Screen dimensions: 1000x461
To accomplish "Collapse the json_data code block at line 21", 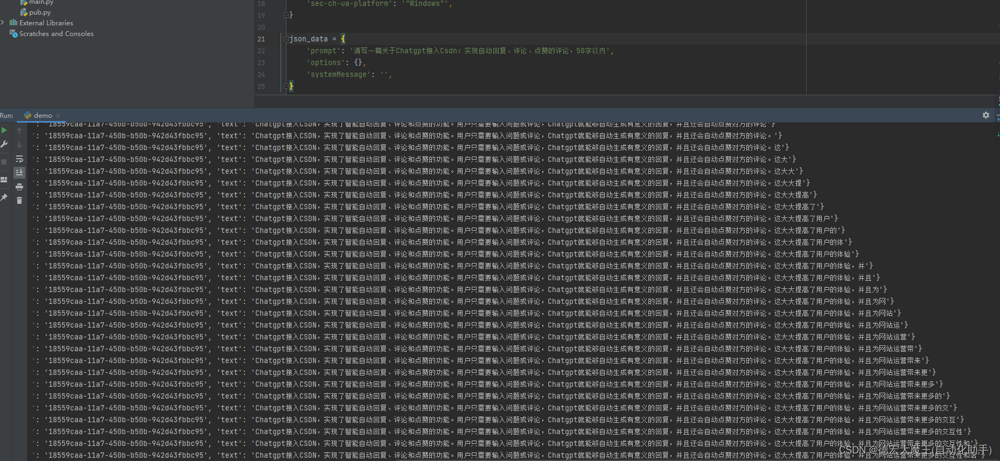I will [x=286, y=39].
